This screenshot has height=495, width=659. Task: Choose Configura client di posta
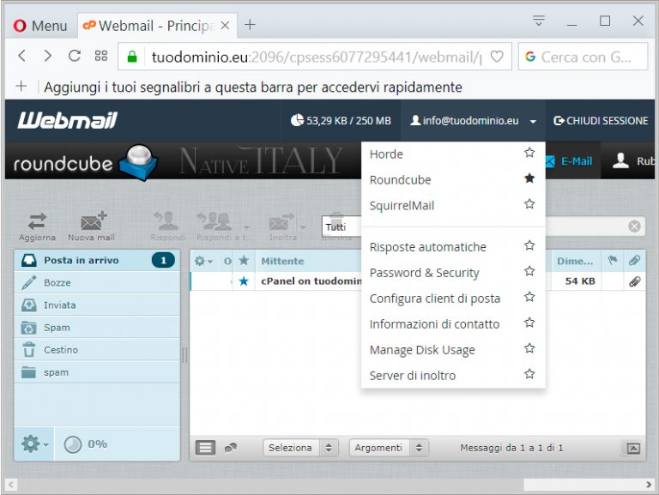click(x=434, y=298)
